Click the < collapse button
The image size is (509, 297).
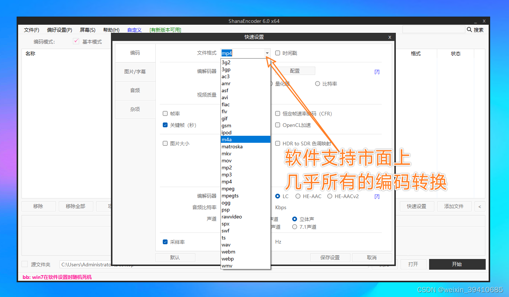tap(479, 206)
